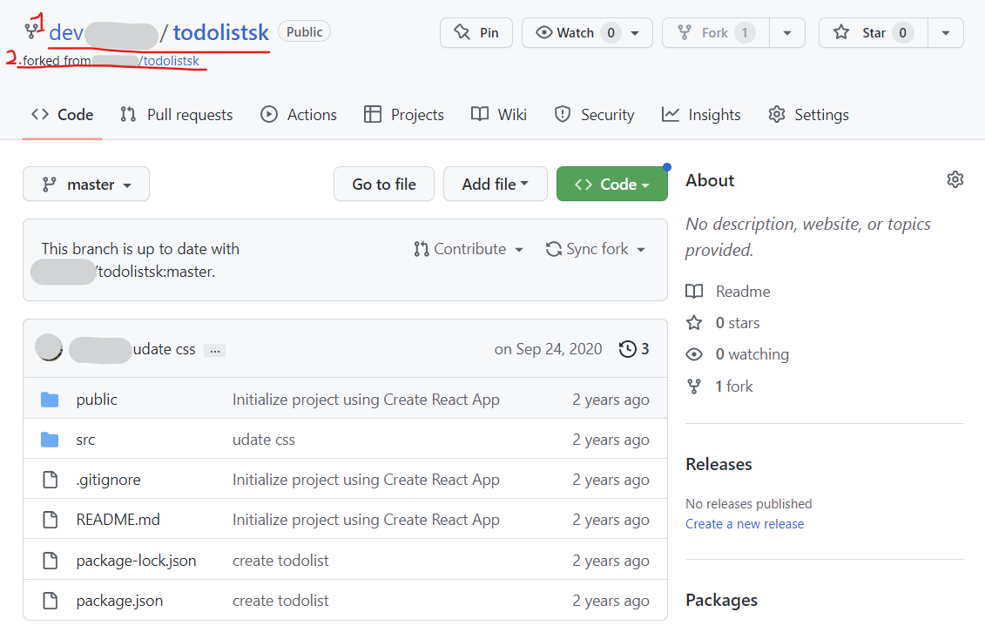This screenshot has width=985, height=632.
Task: Open the Security tab
Action: click(594, 115)
